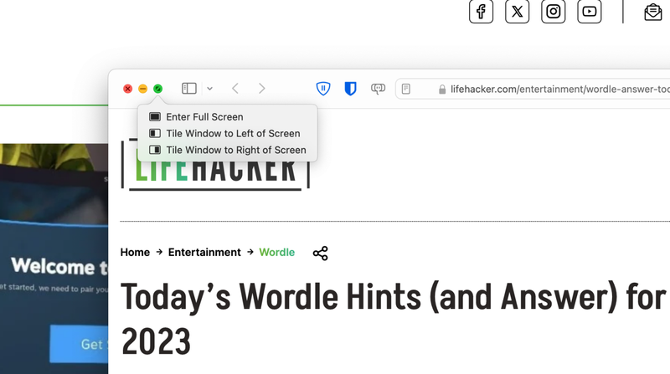Open the Wordle breadcrumb link
The width and height of the screenshot is (670, 374).
coord(277,253)
